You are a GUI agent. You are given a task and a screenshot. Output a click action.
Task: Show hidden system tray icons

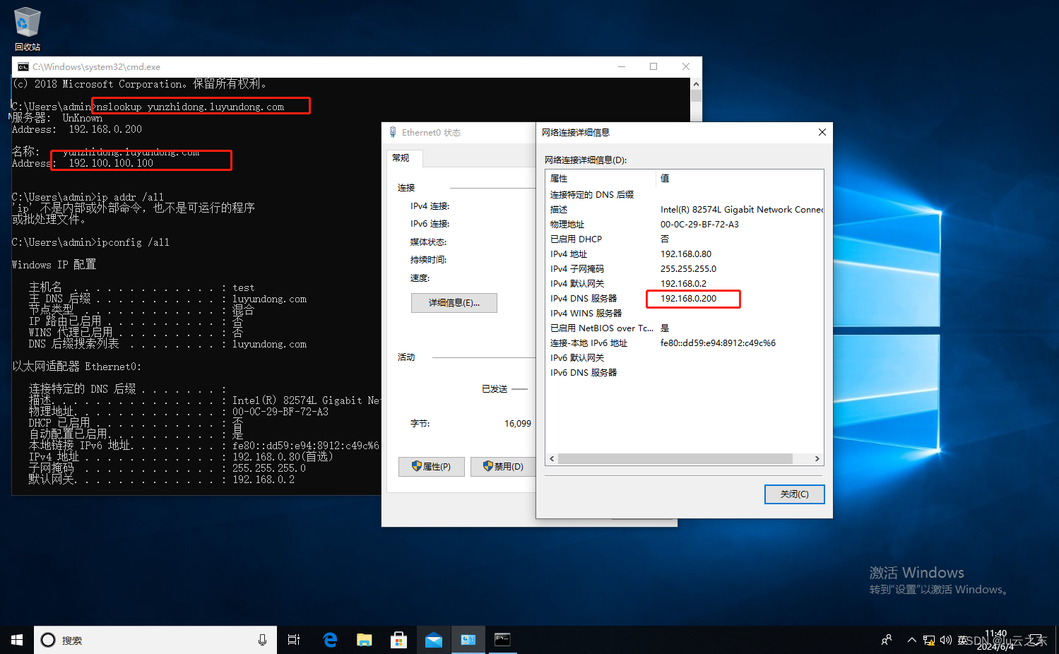(911, 640)
